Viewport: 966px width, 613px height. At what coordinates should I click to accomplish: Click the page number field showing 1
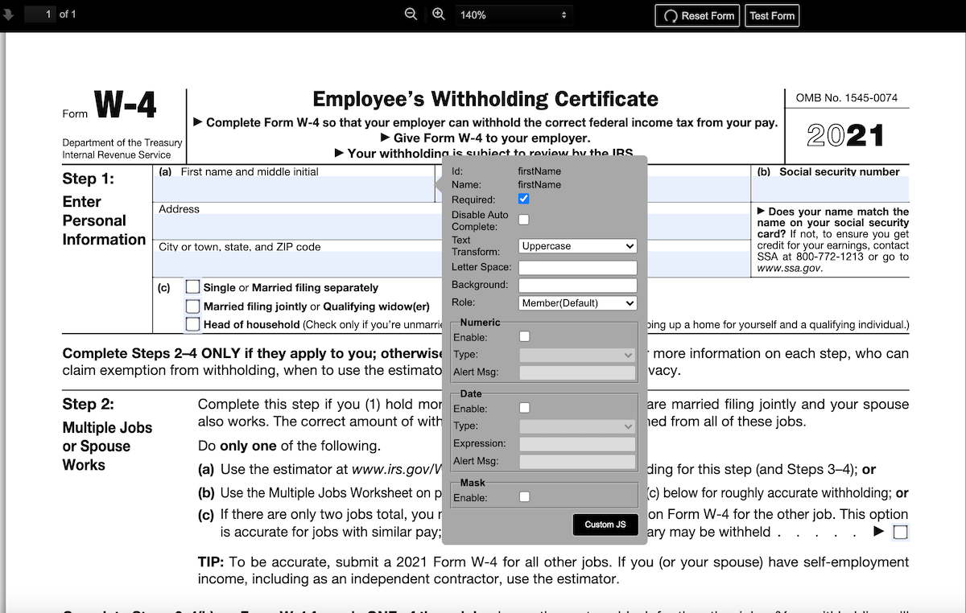tap(39, 14)
